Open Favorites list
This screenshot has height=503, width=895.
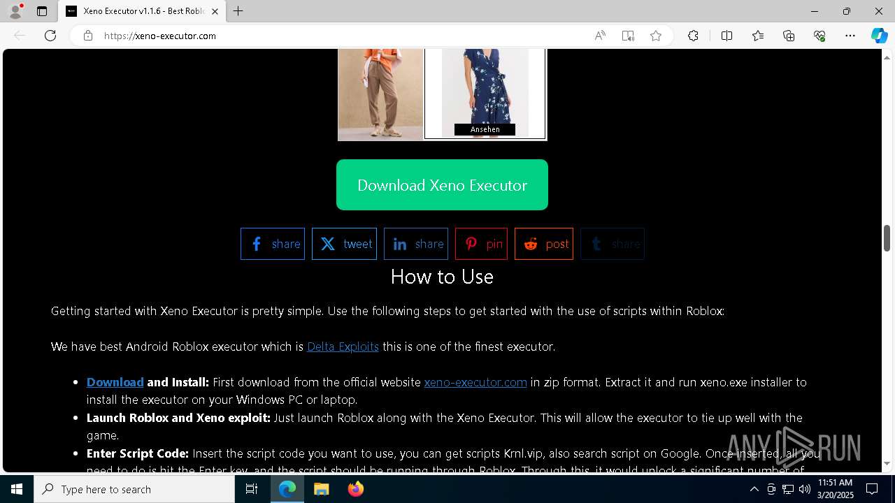(758, 36)
